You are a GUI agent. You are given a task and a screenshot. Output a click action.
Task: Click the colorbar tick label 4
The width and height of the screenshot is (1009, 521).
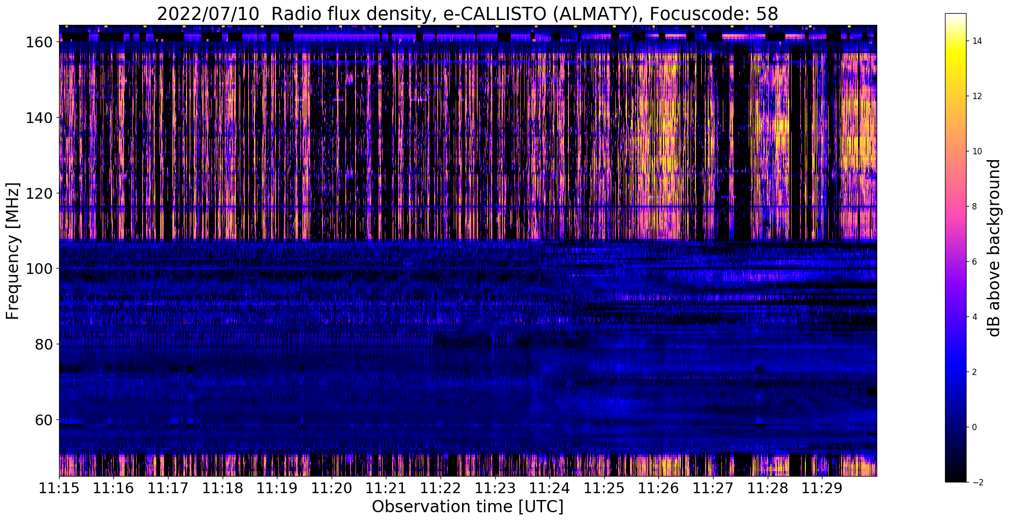974,317
